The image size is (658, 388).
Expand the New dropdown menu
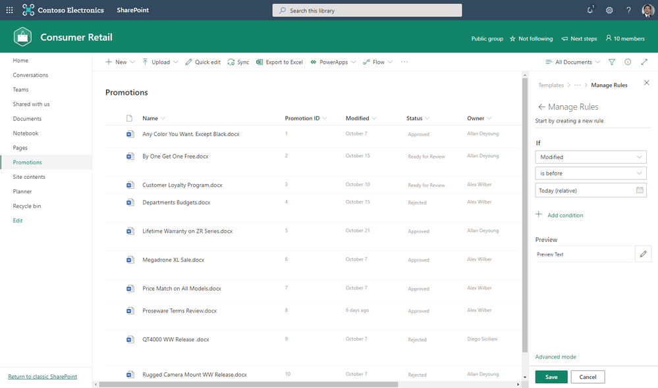coord(132,62)
